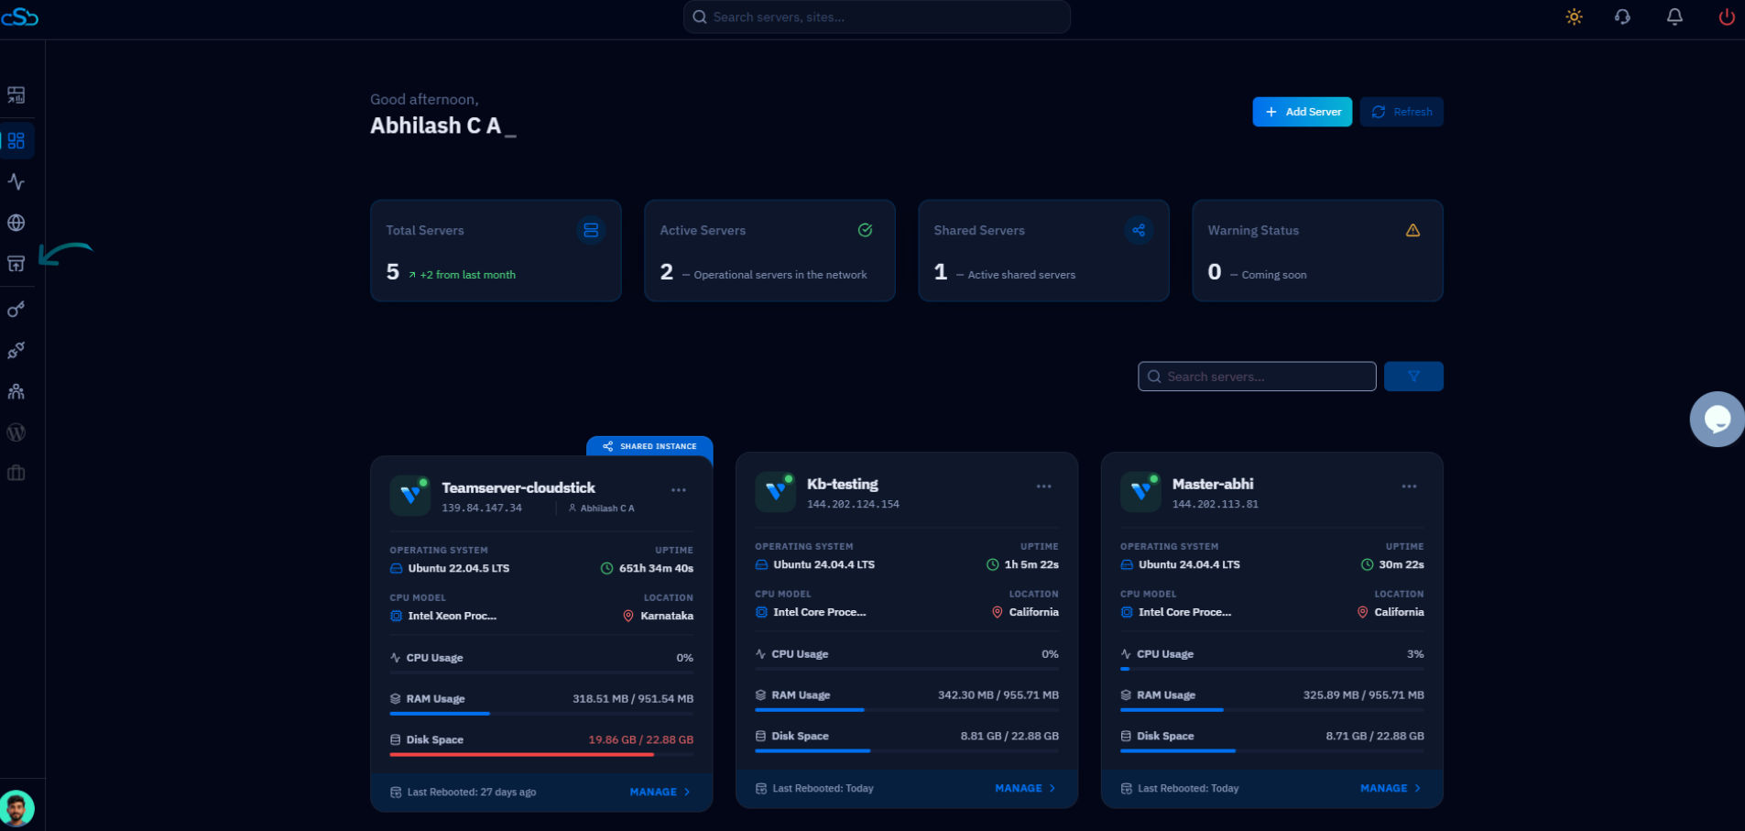Viewport: 1745px width, 831px height.
Task: Click the Intel Xeon Proc... CPU model
Action: pos(453,616)
